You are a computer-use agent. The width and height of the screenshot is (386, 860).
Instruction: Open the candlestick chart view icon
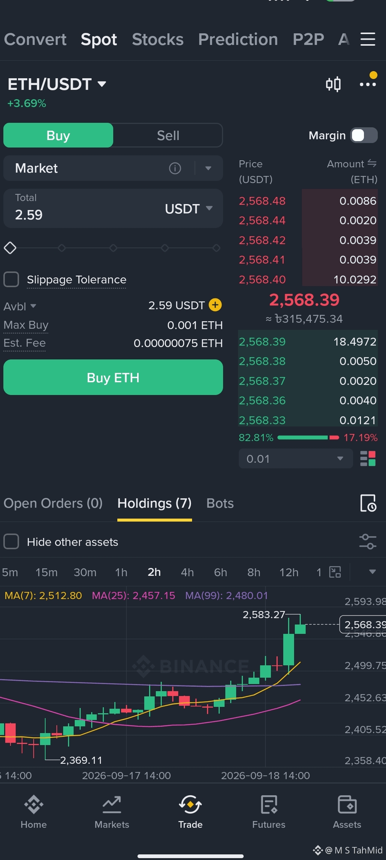pyautogui.click(x=333, y=84)
